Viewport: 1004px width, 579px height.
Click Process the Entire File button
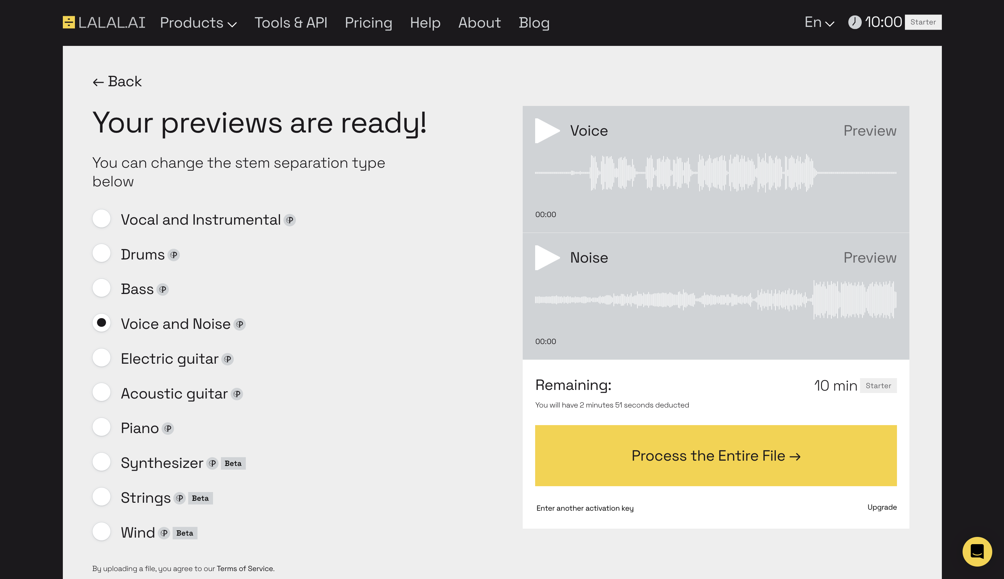716,455
